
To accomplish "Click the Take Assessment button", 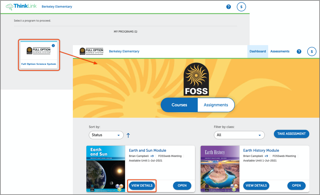I will (291, 134).
